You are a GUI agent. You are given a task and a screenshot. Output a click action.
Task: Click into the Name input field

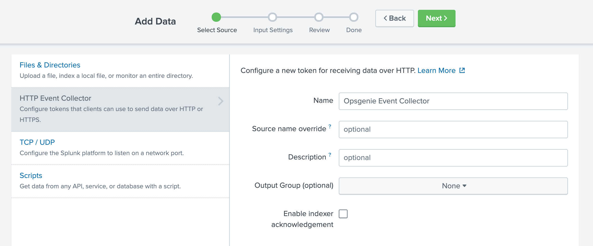point(453,101)
